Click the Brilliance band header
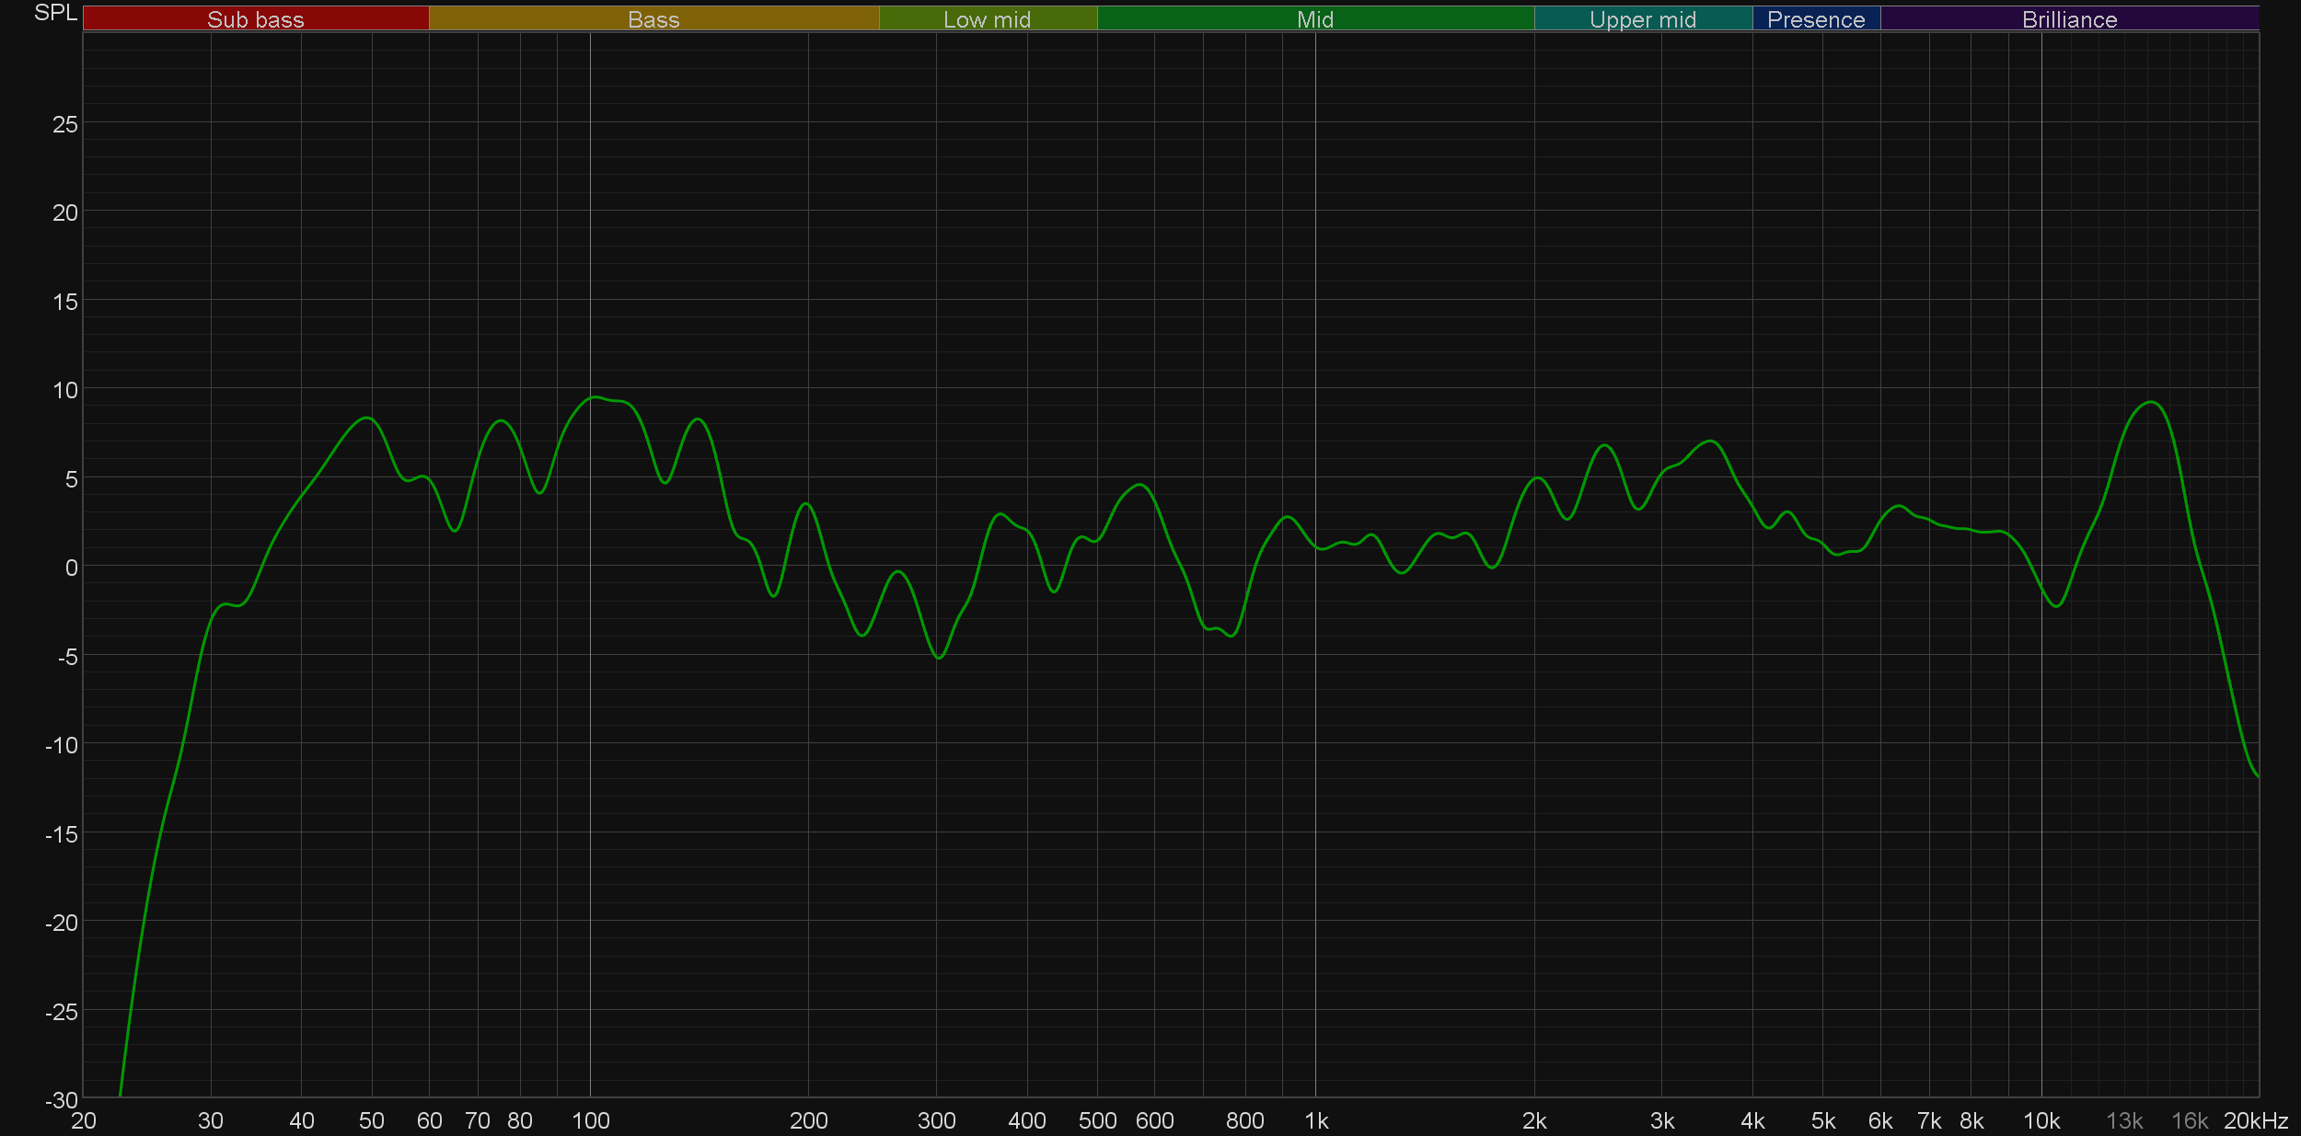 click(x=2069, y=19)
